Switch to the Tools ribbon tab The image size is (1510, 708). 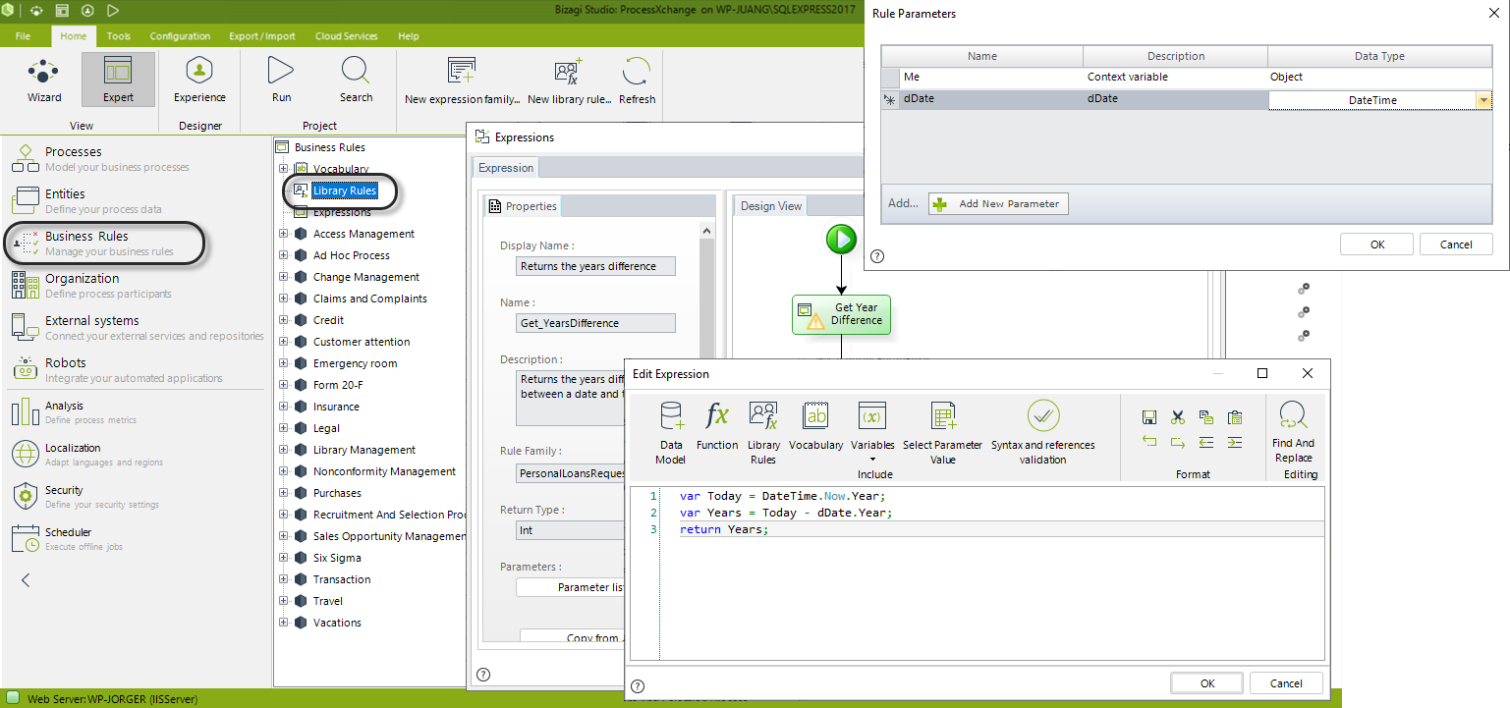(x=119, y=36)
